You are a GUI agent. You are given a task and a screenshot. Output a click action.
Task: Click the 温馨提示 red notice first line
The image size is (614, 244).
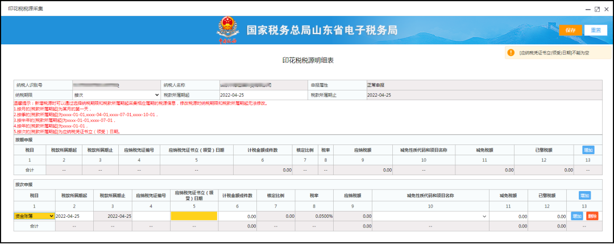(x=140, y=104)
